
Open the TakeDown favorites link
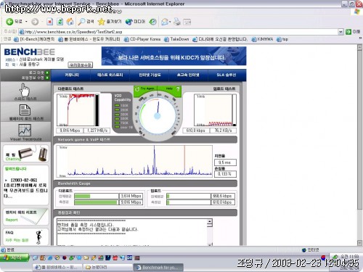tap(176, 39)
